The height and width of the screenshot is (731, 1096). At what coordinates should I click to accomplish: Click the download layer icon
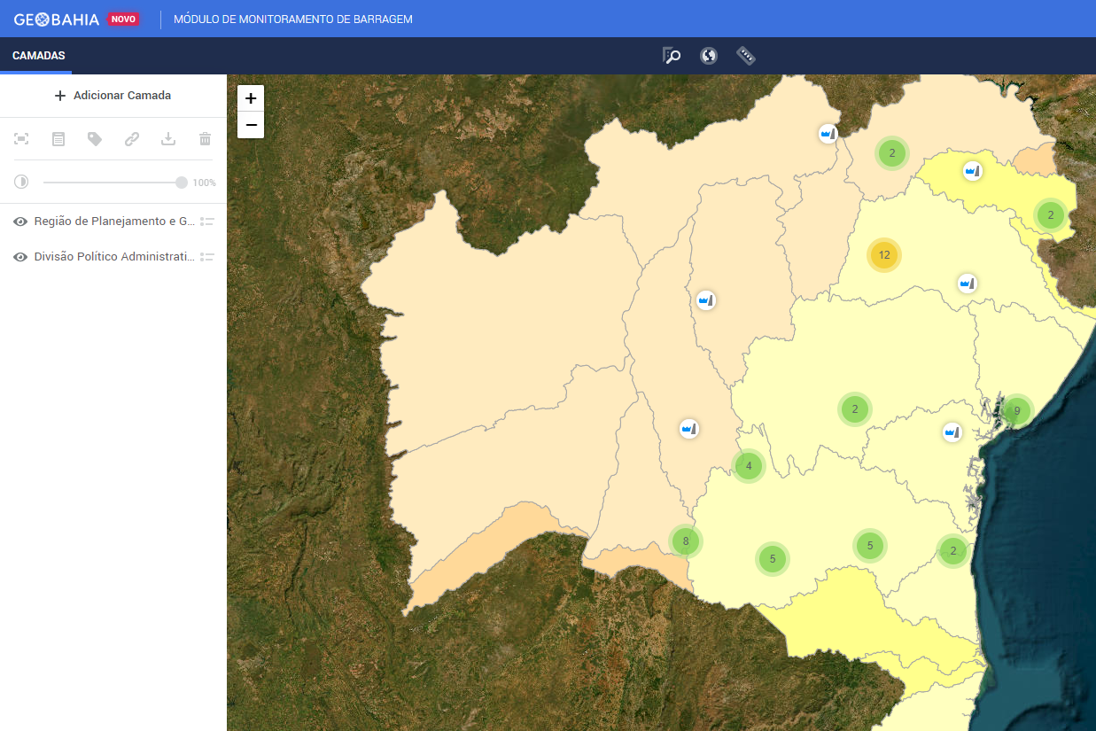(x=168, y=138)
